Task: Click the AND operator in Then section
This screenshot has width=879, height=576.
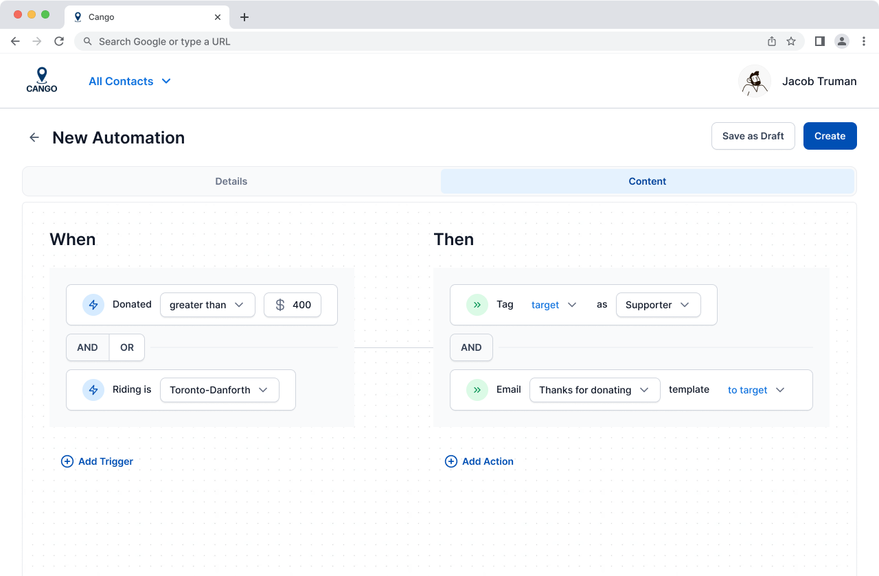Action: pyautogui.click(x=471, y=347)
